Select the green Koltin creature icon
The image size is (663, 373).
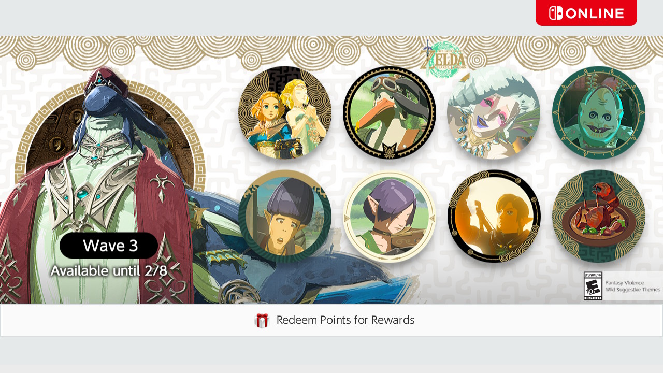(x=598, y=112)
